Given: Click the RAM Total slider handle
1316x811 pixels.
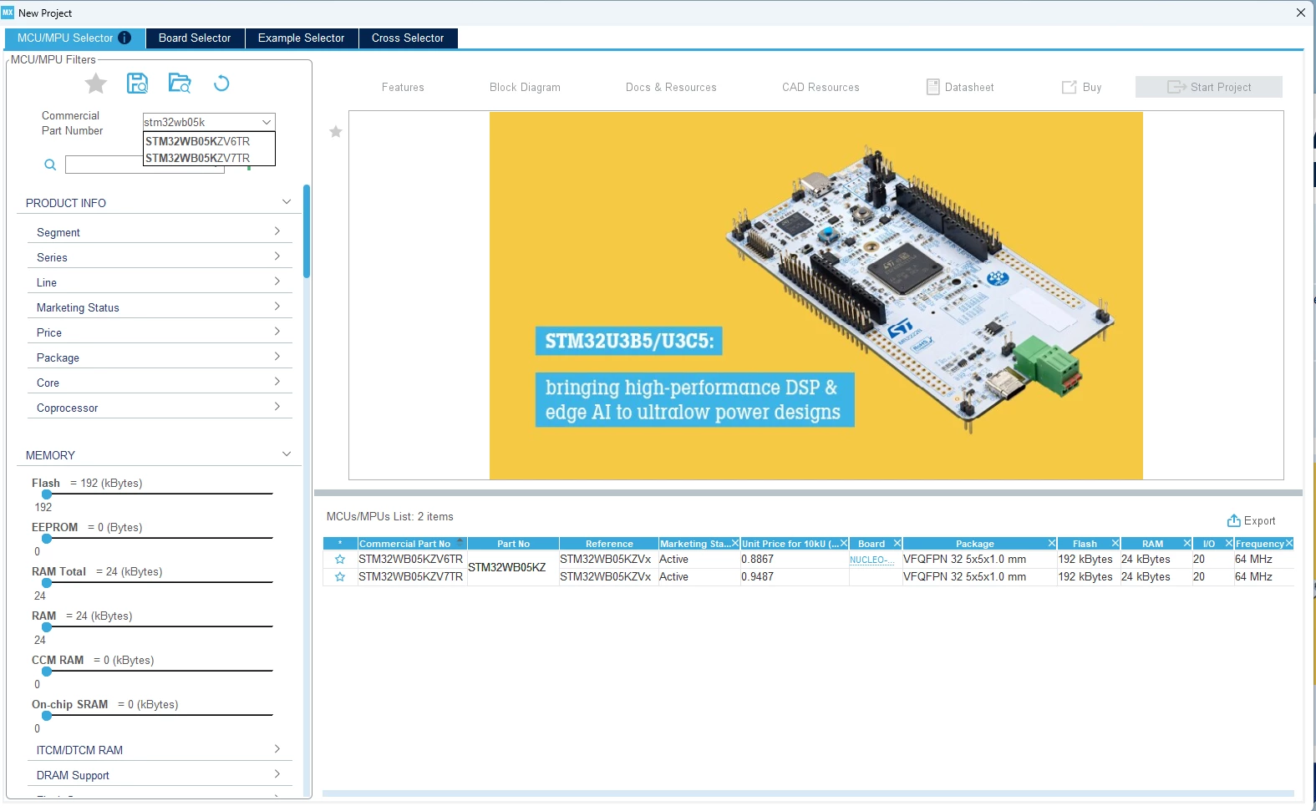Looking at the screenshot, I should coord(47,583).
